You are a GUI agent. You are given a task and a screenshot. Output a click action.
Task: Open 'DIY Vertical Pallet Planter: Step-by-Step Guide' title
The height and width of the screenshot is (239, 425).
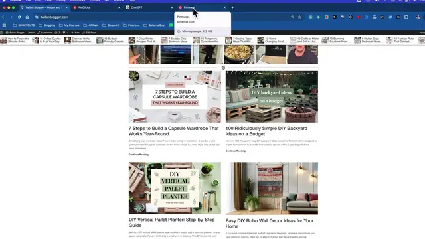pyautogui.click(x=172, y=222)
